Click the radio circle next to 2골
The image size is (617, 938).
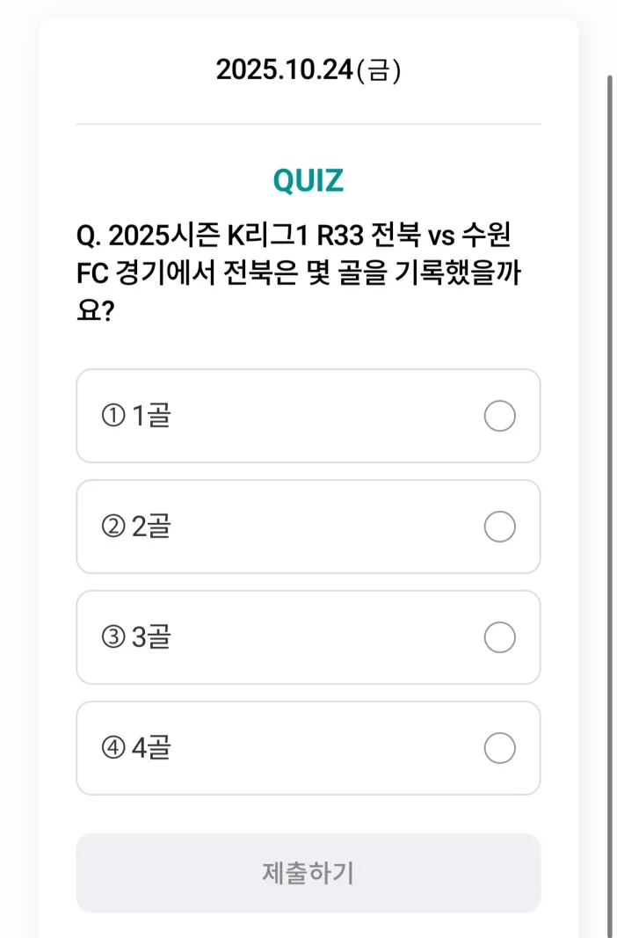[500, 527]
